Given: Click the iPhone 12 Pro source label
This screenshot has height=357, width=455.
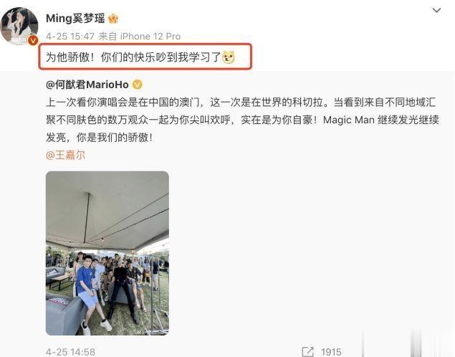Looking at the screenshot, I should click(150, 37).
